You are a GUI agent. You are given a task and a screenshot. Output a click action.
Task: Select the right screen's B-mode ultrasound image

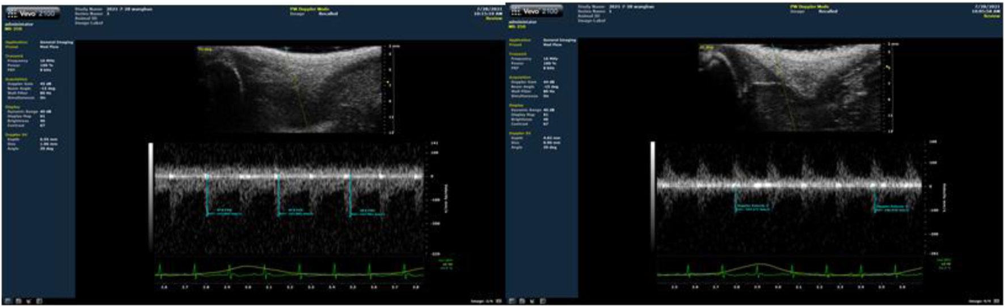(x=791, y=88)
